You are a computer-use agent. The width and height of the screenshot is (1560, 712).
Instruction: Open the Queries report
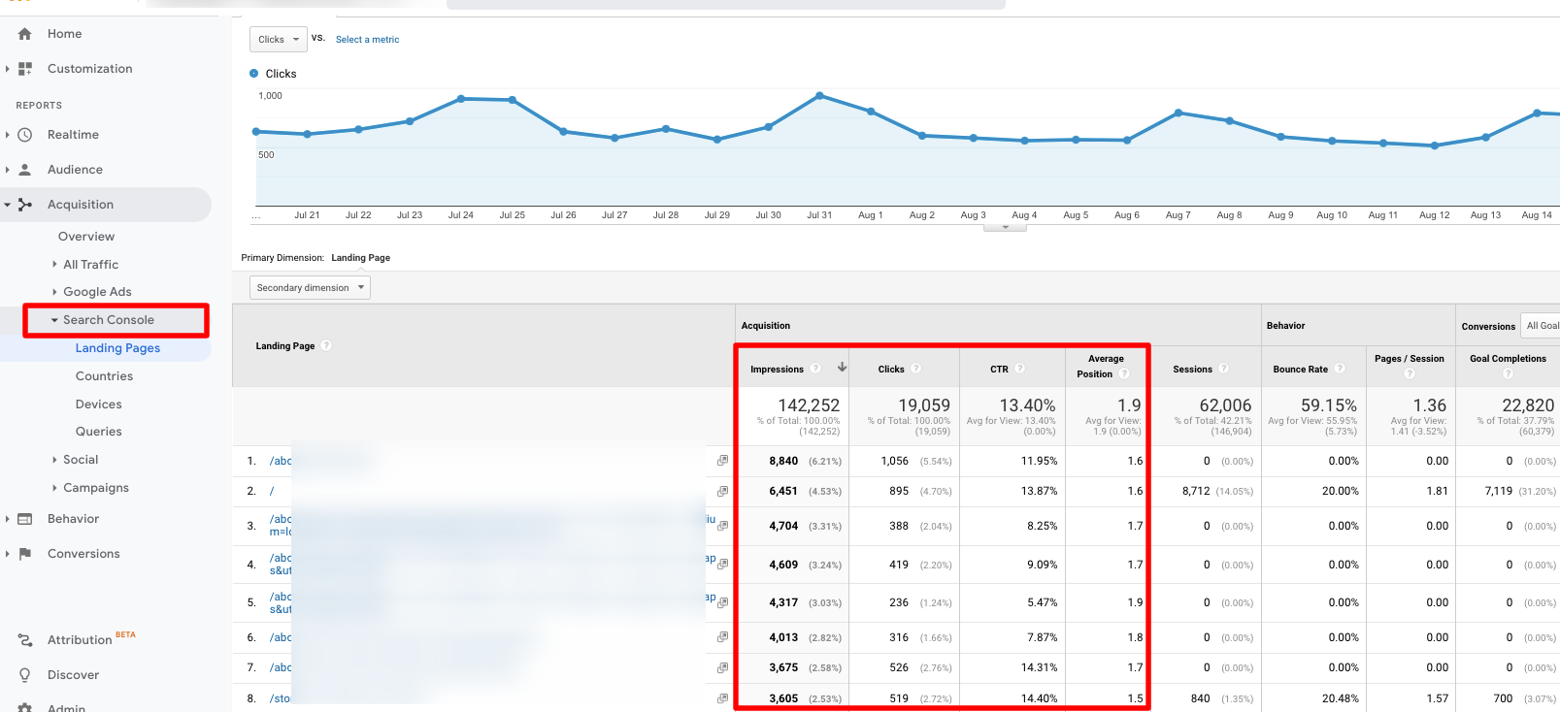[x=99, y=432]
